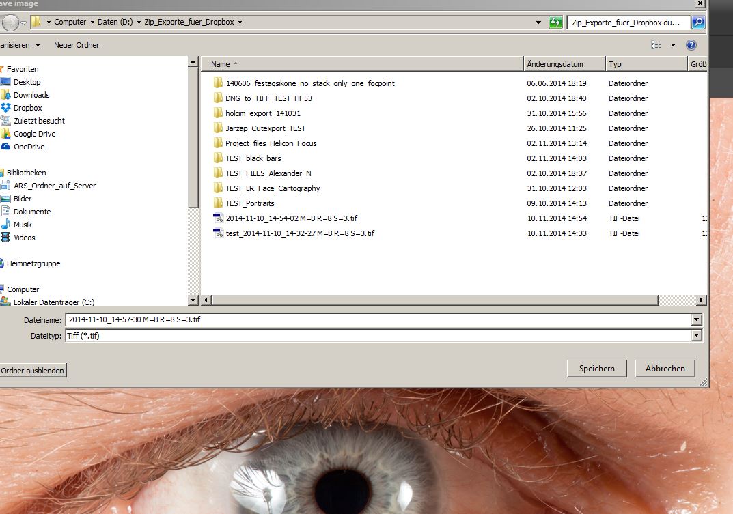Click the search magnifier icon
The image size is (733, 514).
(698, 22)
